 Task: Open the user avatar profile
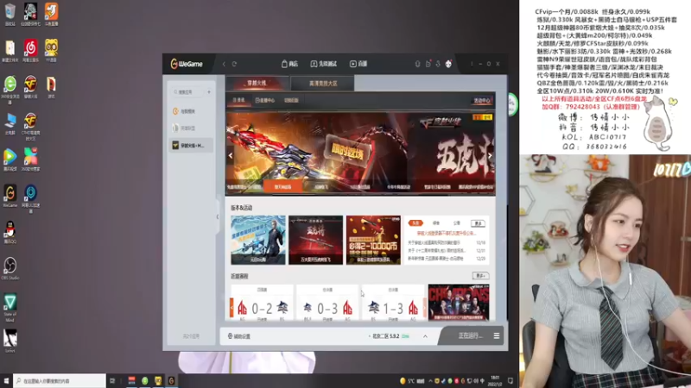tap(448, 64)
